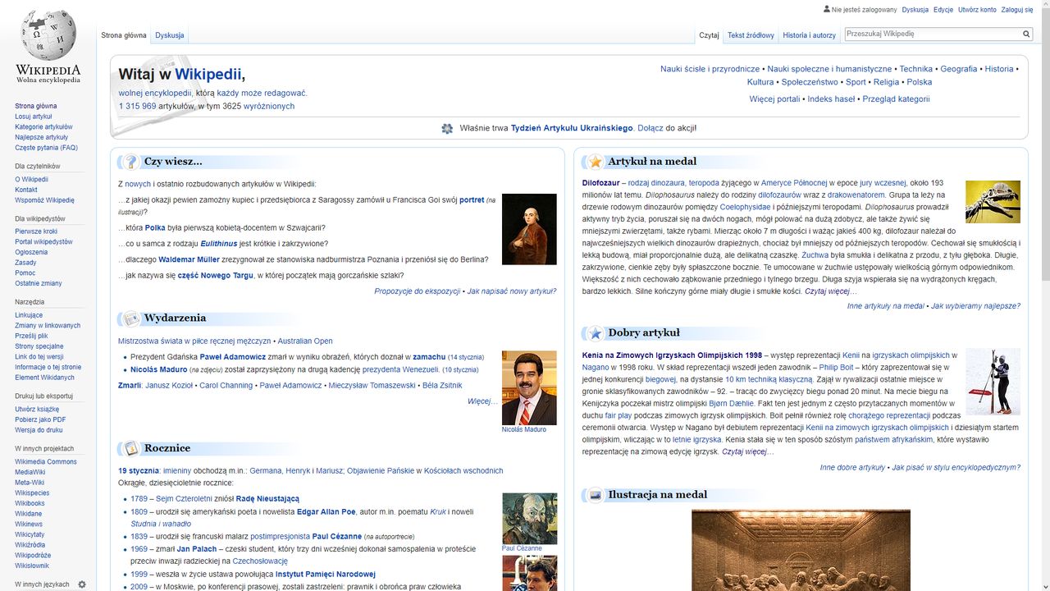Click 'Wikipedii' in the welcome heading
This screenshot has width=1050, height=591.
[208, 75]
